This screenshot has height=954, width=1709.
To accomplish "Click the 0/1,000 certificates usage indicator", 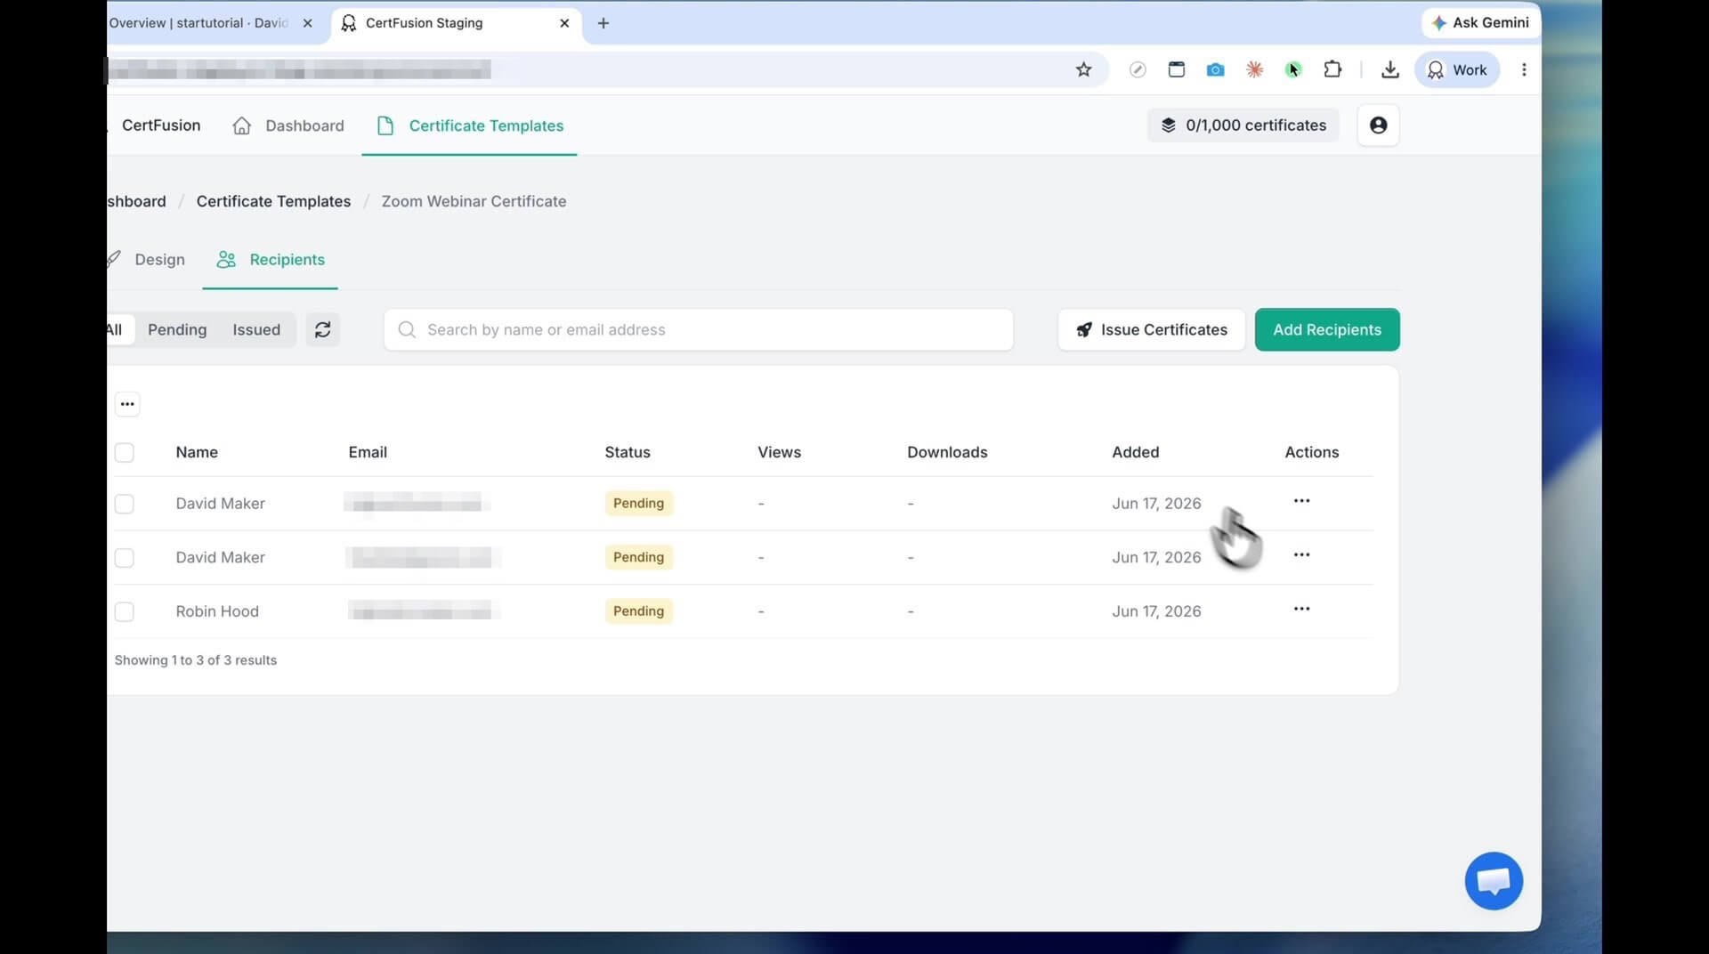I will click(x=1243, y=125).
